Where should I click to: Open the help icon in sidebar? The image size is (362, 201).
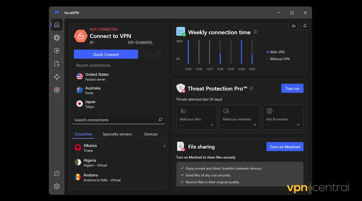[57, 173]
